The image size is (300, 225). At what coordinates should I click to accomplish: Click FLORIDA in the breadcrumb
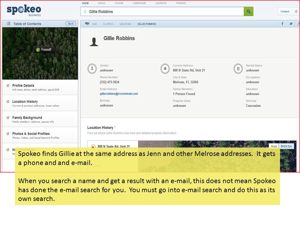point(108,24)
